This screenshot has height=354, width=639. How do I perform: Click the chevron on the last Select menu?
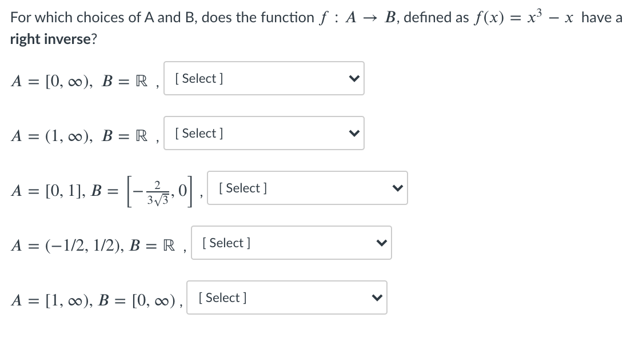click(x=377, y=297)
